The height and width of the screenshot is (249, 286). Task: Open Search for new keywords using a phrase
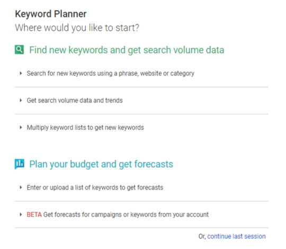click(x=111, y=73)
